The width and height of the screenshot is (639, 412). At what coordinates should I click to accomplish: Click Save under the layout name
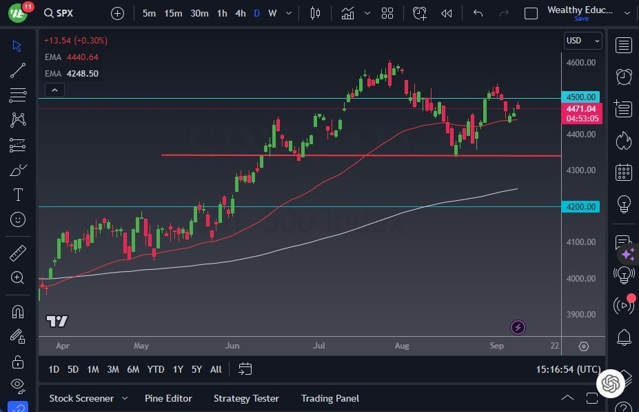(581, 19)
